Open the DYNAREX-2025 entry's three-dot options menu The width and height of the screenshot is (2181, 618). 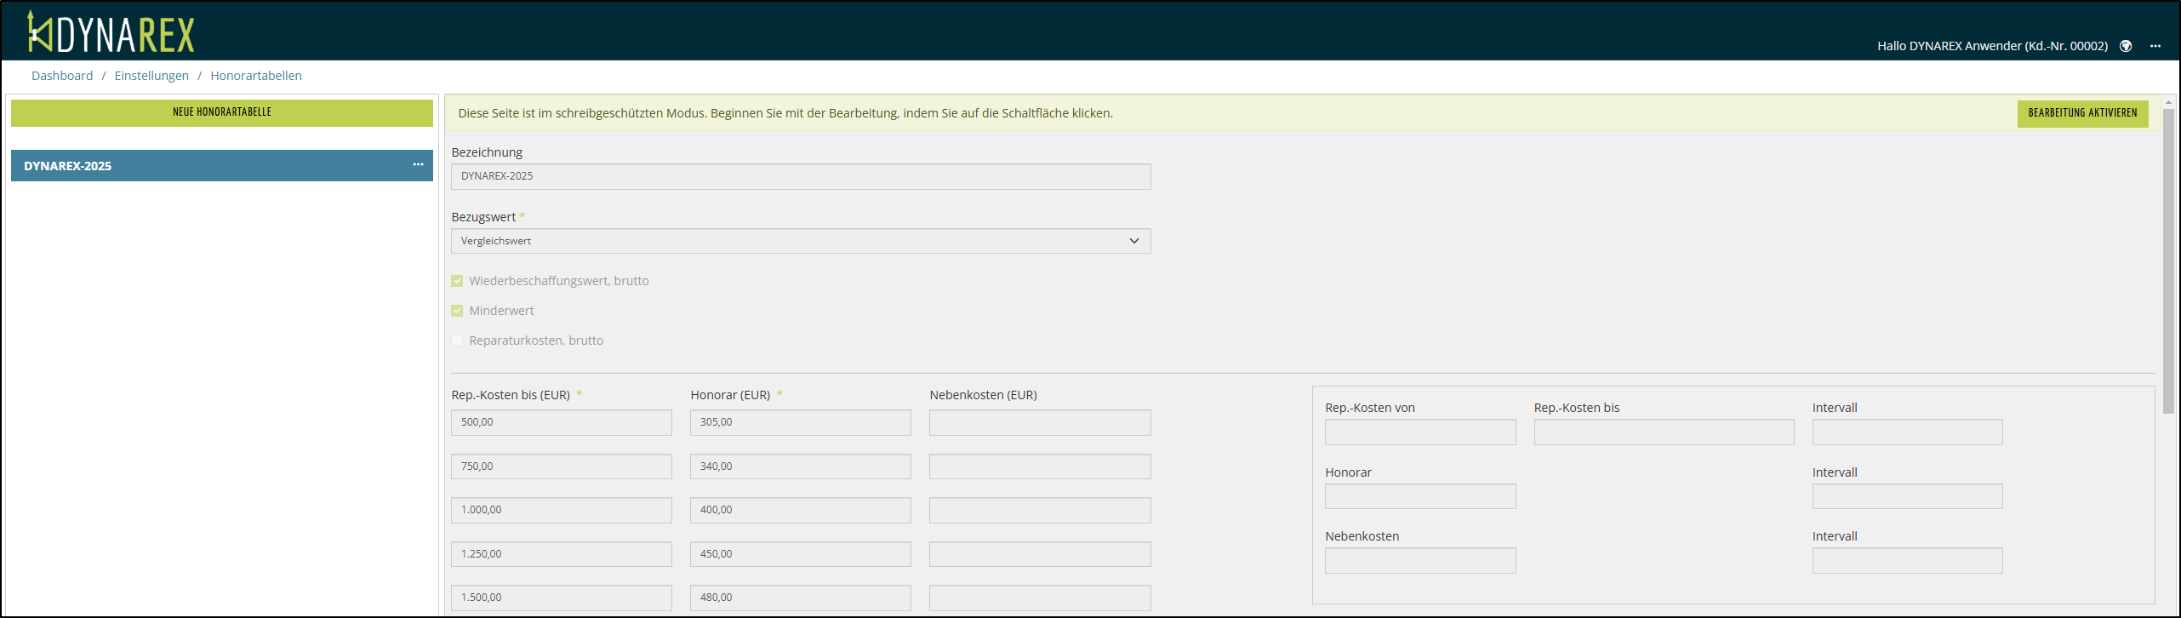click(418, 165)
